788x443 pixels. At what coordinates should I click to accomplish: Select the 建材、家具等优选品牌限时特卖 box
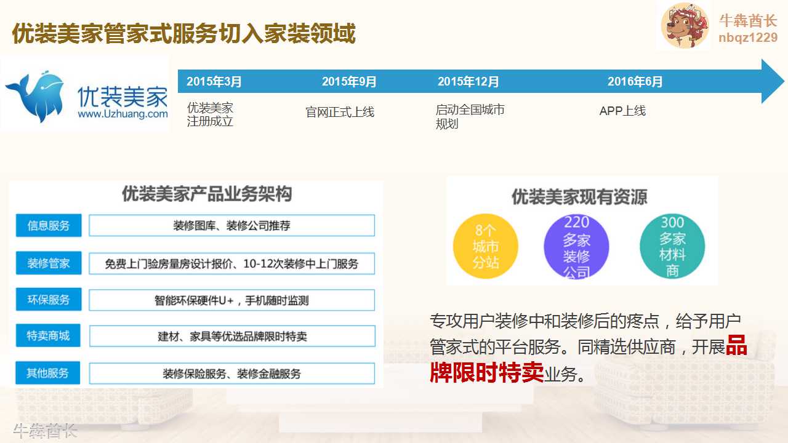coord(231,336)
